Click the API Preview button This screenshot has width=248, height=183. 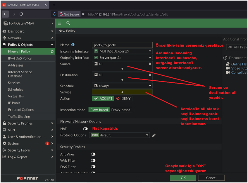click(237, 47)
